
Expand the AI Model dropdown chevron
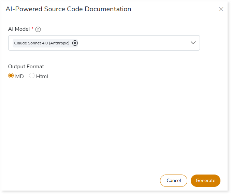[x=193, y=43]
